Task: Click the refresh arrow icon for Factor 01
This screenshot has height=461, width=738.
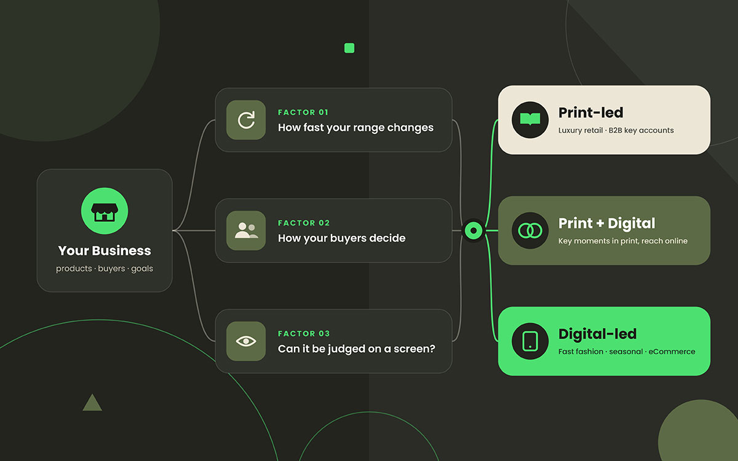Action: click(x=246, y=120)
